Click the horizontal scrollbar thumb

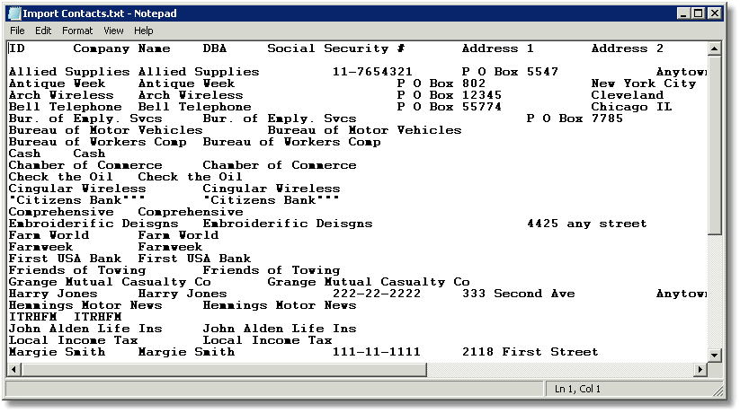tap(224, 369)
